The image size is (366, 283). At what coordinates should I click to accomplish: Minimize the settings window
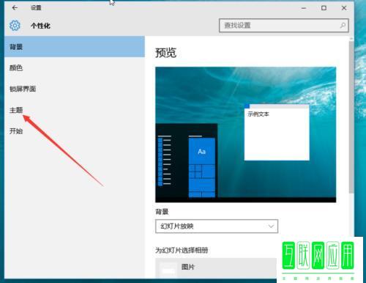pos(304,8)
